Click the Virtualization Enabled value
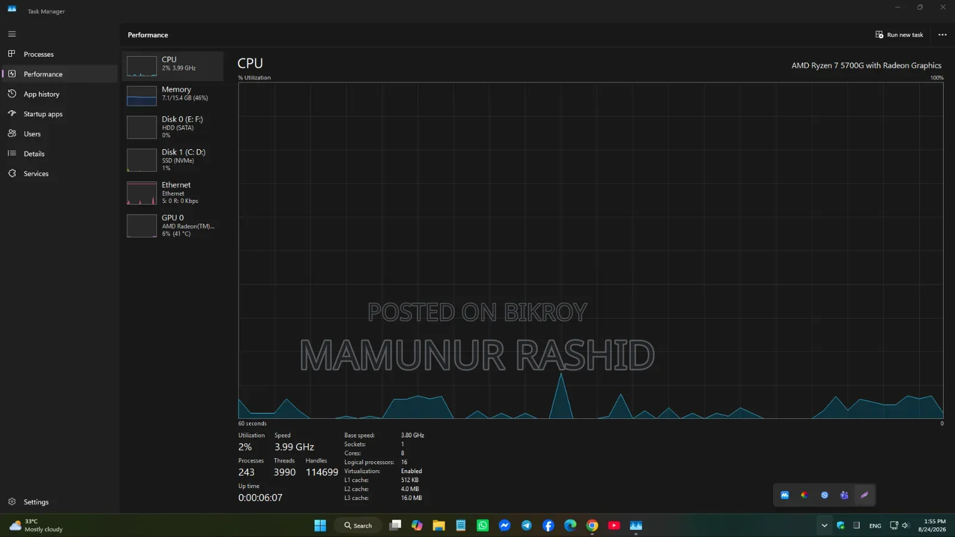This screenshot has height=537, width=955. click(x=411, y=471)
